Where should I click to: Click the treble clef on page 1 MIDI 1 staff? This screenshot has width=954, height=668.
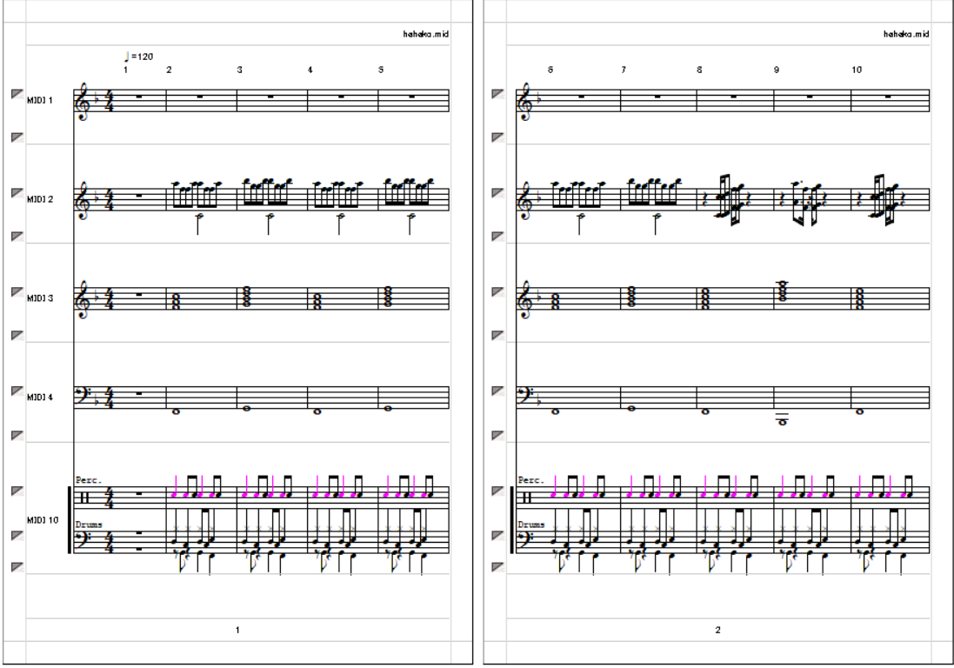pos(82,102)
